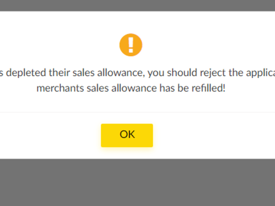The width and height of the screenshot is (275, 206).
Task: Click the thin divider line above OK
Action: pyautogui.click(x=137, y=112)
